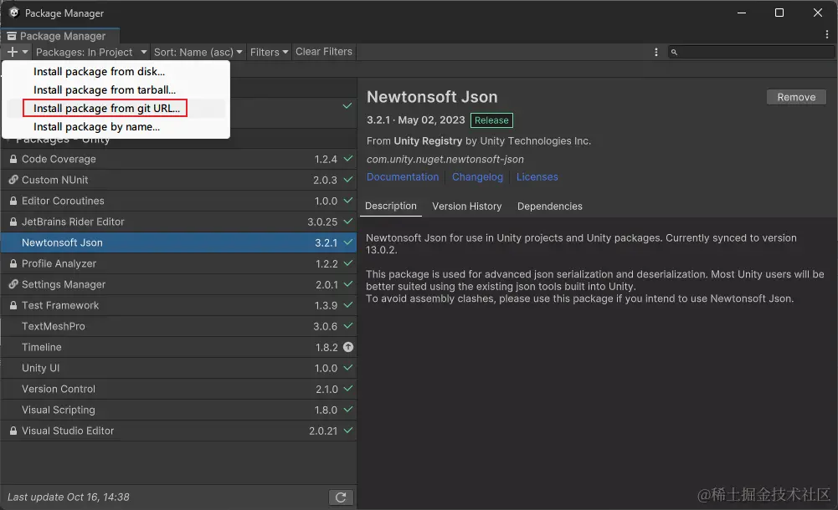Image resolution: width=838 pixels, height=510 pixels.
Task: Click lock icon beside Visual Studio Editor
Action: pyautogui.click(x=13, y=431)
